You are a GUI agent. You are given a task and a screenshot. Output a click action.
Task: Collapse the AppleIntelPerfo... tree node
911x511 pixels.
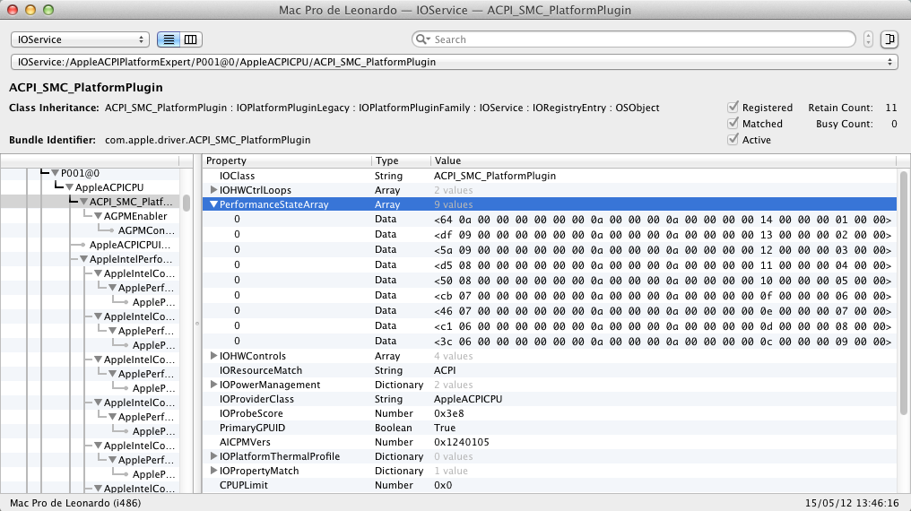[x=83, y=260]
